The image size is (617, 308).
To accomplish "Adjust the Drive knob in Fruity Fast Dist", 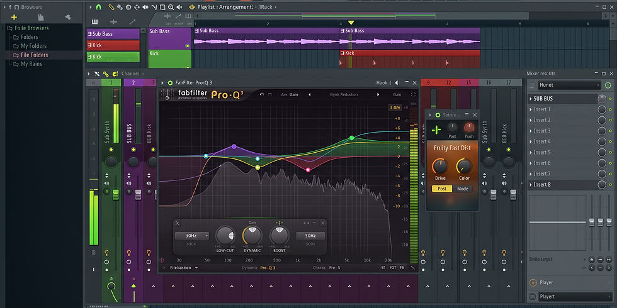I will [440, 166].
